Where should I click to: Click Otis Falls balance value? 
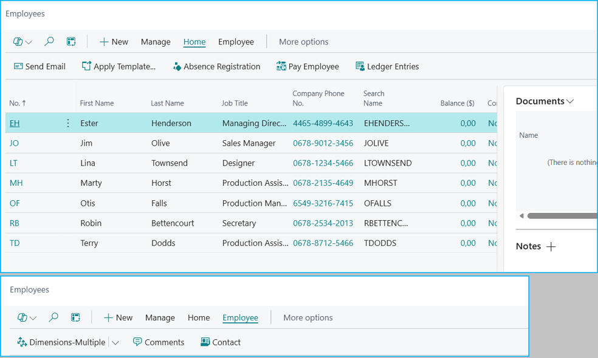coord(468,203)
